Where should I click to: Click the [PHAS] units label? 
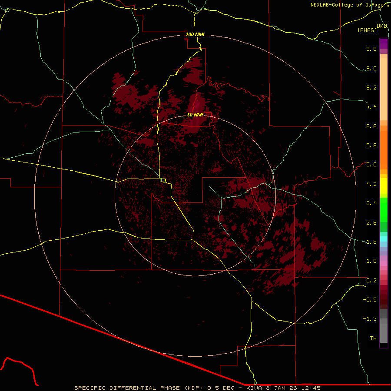(x=367, y=30)
